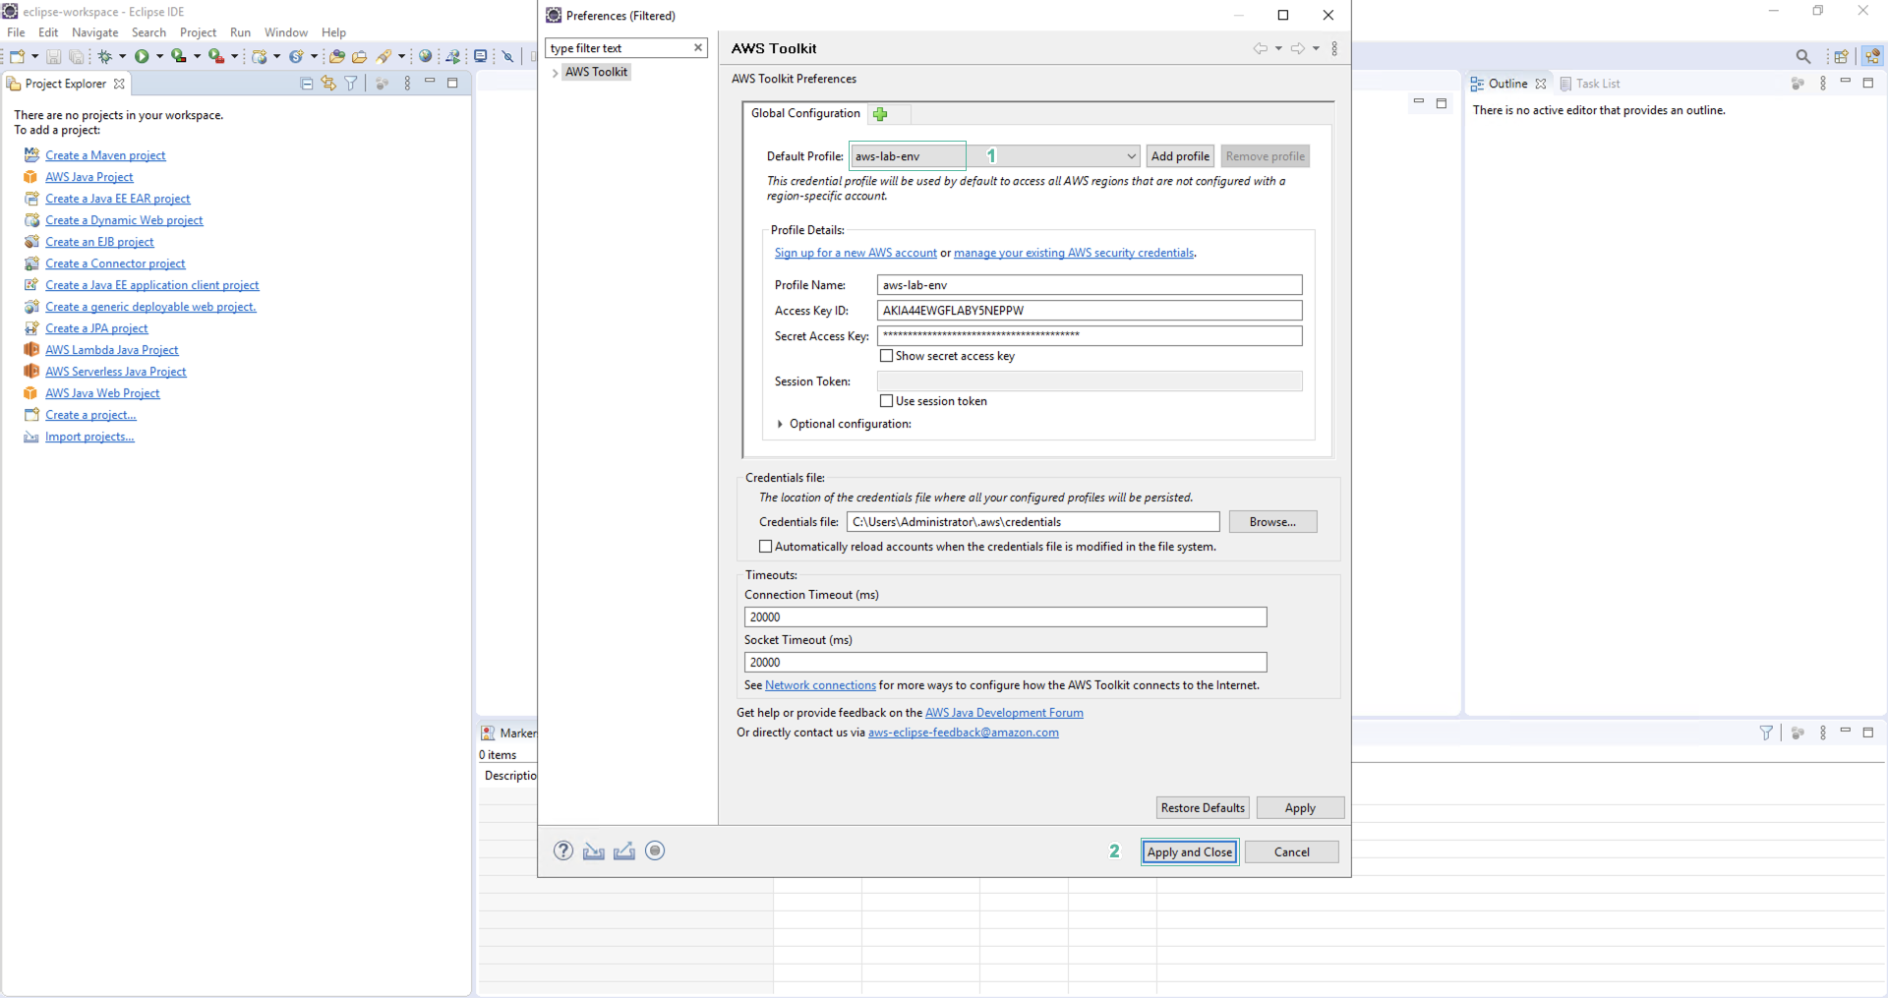Open the Navigate menu
Screen dimensions: 1888x998
[95, 32]
